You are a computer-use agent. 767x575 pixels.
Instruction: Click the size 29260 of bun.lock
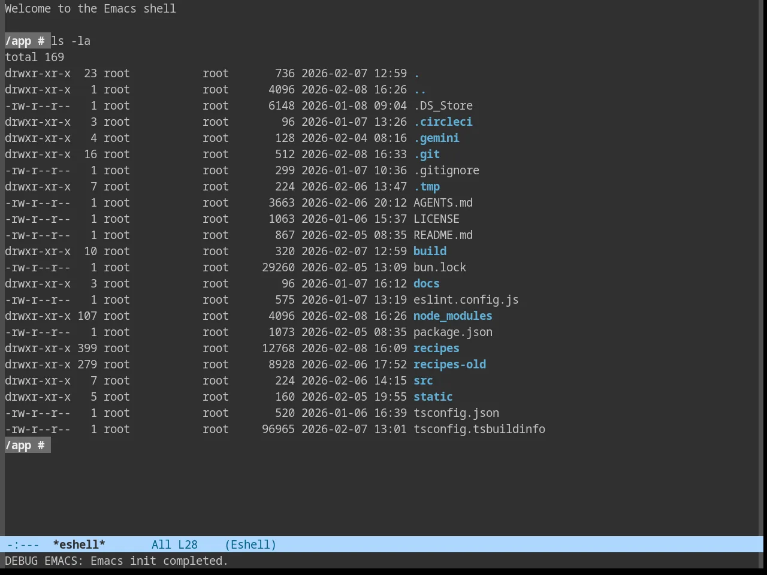tap(278, 267)
